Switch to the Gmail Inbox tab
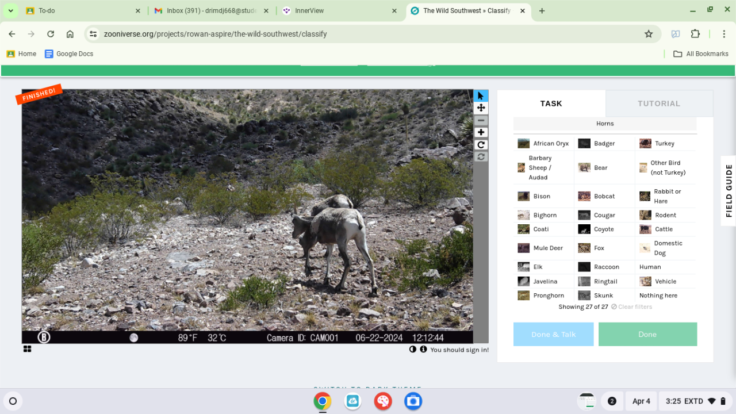 pos(210,11)
